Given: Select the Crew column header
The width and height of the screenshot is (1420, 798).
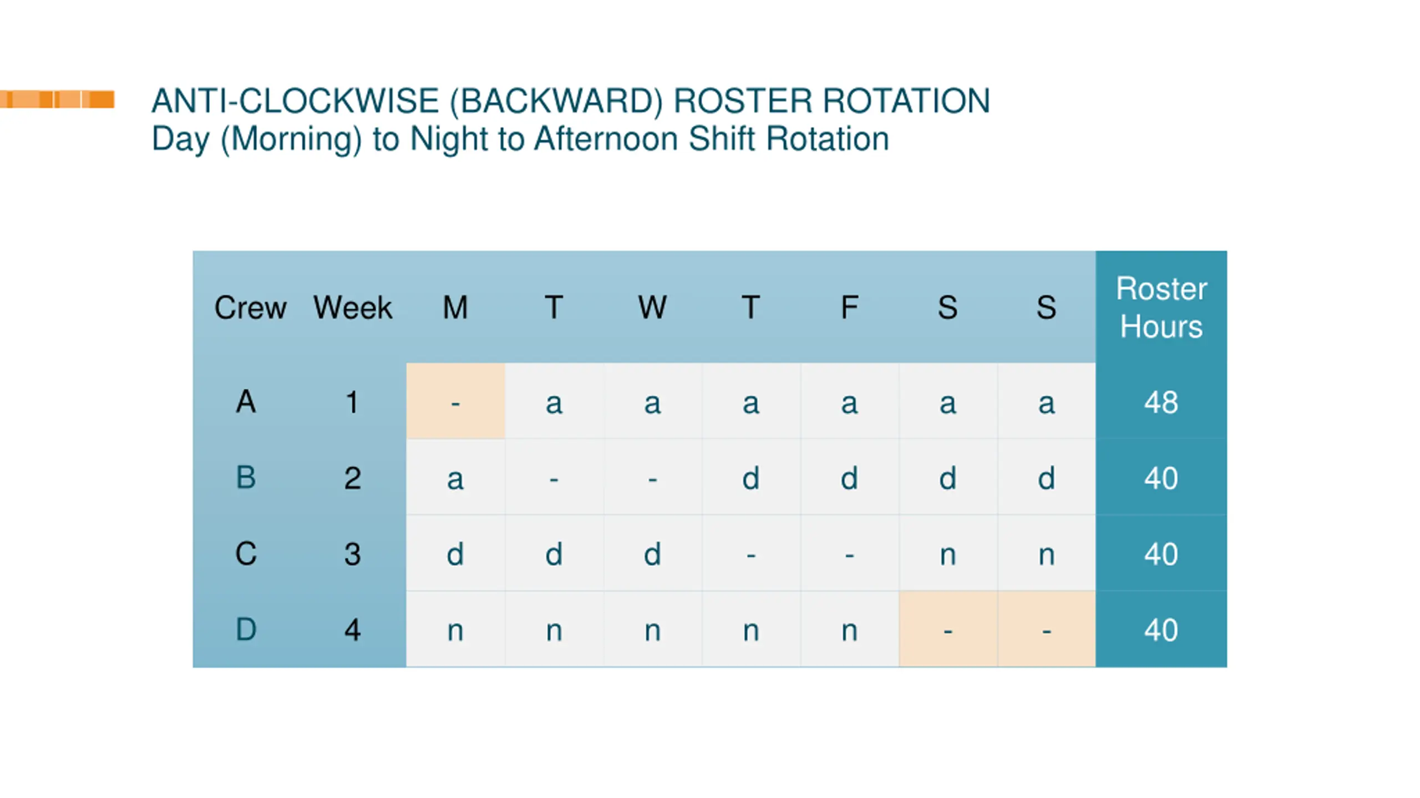Looking at the screenshot, I should (x=250, y=308).
